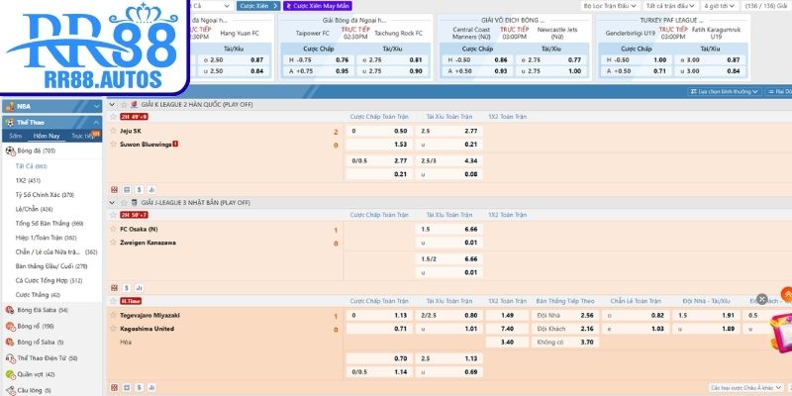Open the Bộ Lọc Trận Đấu dropdown
The height and width of the screenshot is (396, 792).
tap(612, 5)
